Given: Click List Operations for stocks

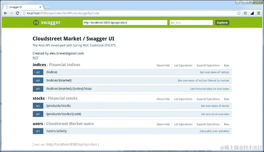Looking at the screenshot, I should pyautogui.click(x=183, y=99).
